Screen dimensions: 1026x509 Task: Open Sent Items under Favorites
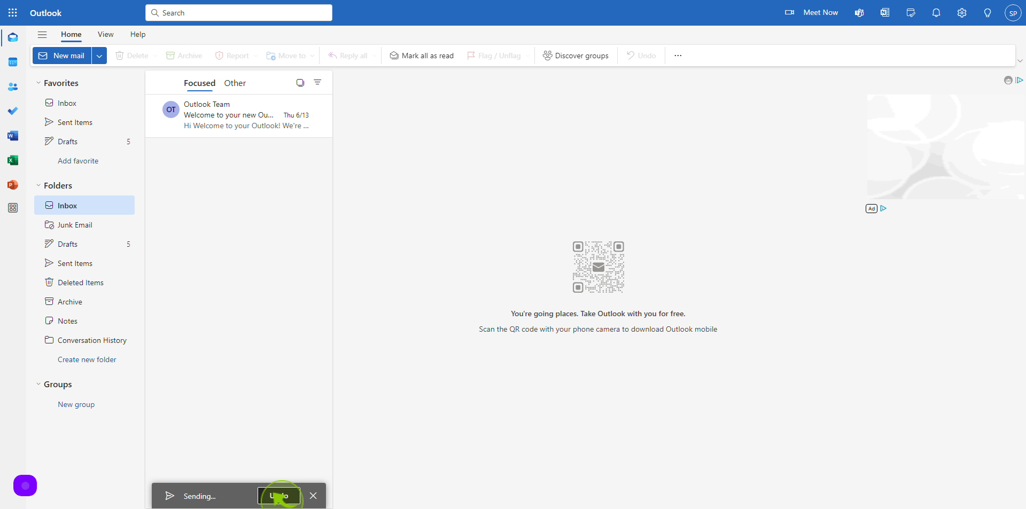84,122
